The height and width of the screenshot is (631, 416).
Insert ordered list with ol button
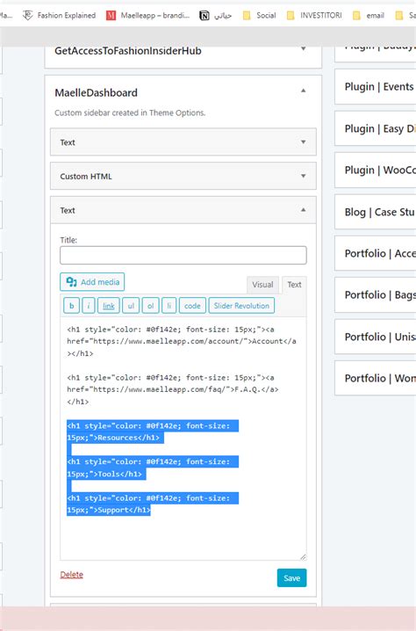point(150,306)
